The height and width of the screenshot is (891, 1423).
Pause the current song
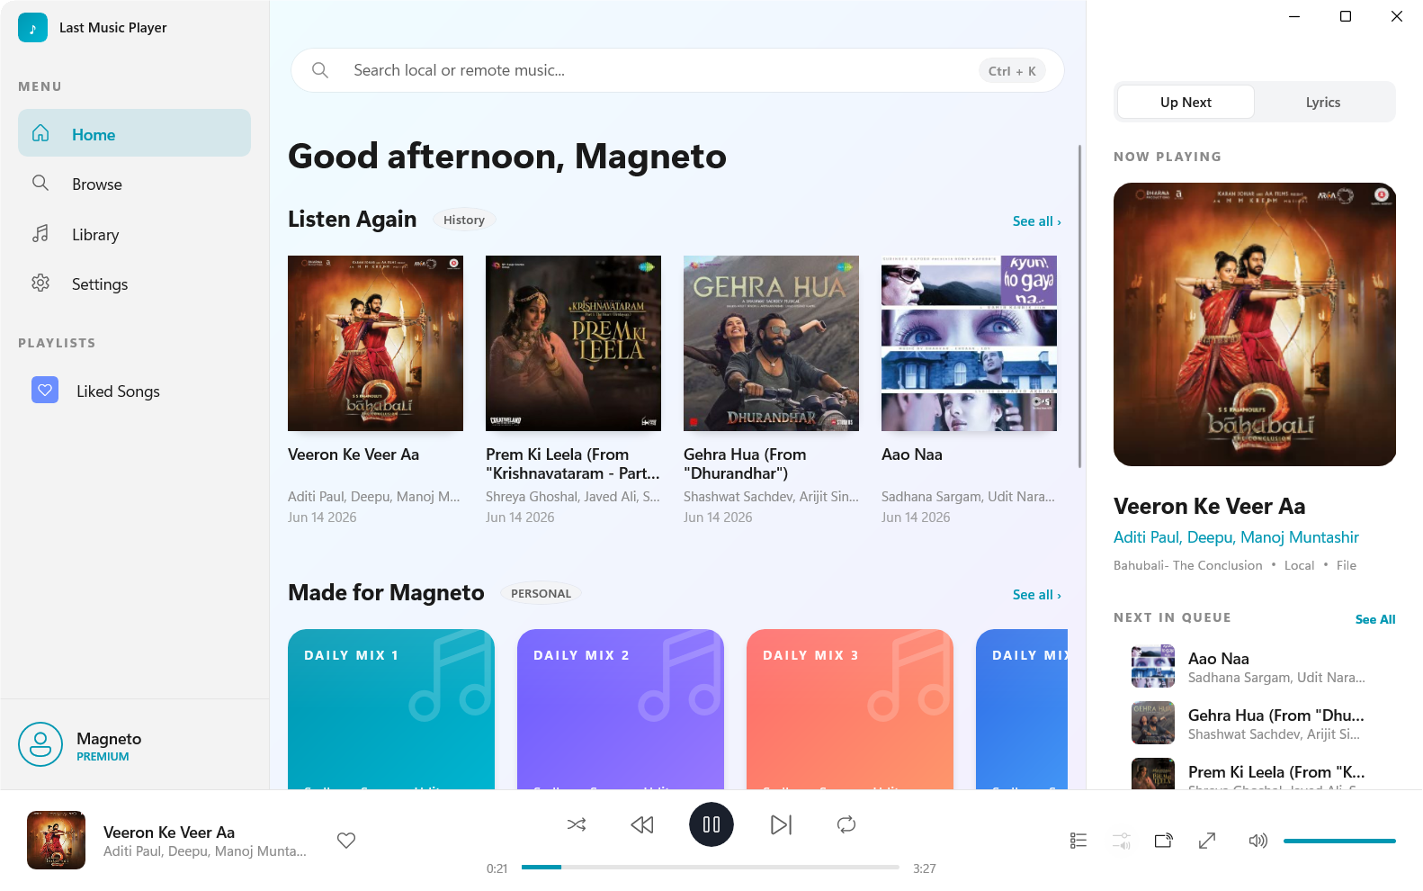click(711, 824)
